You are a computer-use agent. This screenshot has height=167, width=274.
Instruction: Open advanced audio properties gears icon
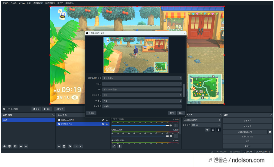114,146
